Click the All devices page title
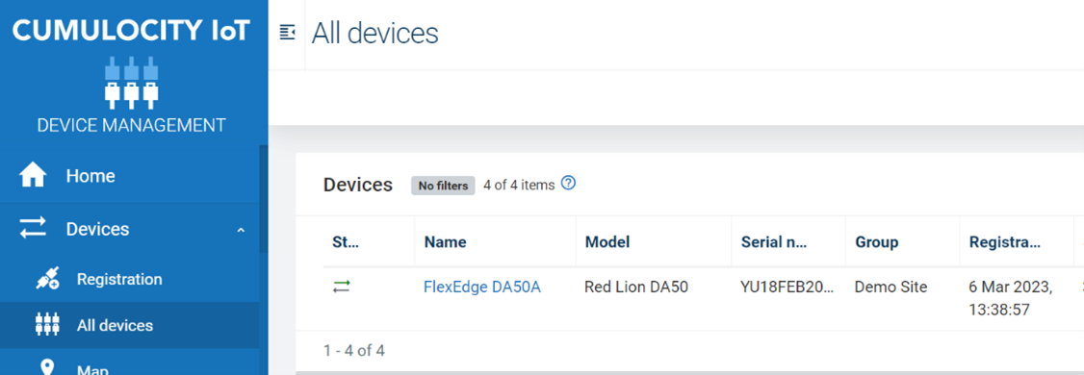Image resolution: width=1084 pixels, height=375 pixels. [x=374, y=33]
